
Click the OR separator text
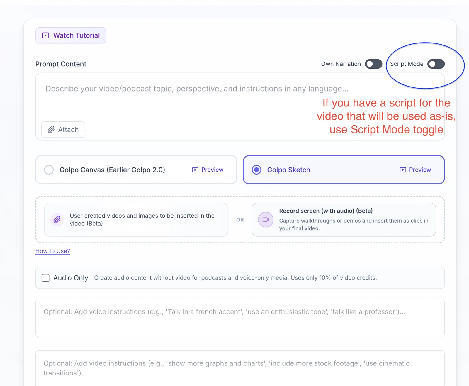pos(240,220)
